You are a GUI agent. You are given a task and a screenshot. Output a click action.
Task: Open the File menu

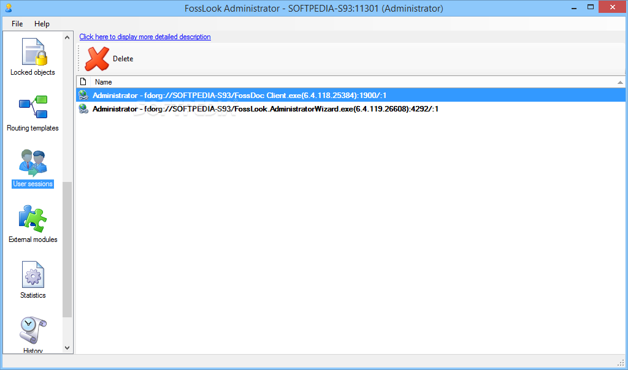point(17,24)
